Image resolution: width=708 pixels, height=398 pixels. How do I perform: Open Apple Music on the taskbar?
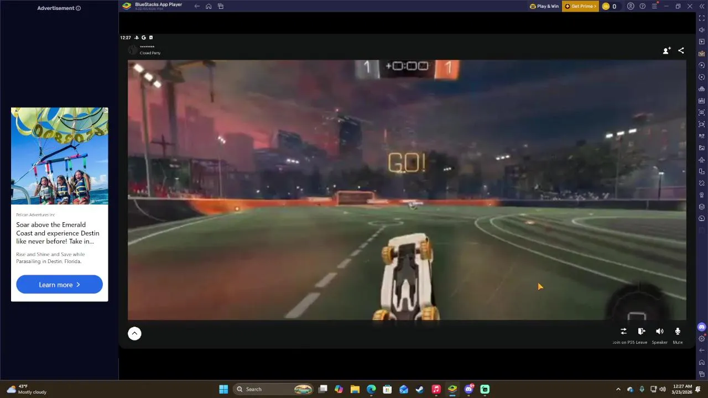pyautogui.click(x=436, y=389)
